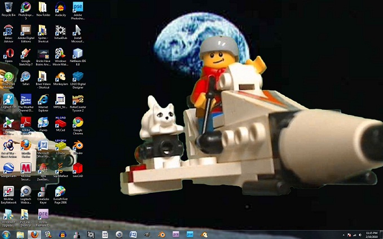
Task: Launch the NetBeans IDE 6.8 shortcut
Action: 78,57
